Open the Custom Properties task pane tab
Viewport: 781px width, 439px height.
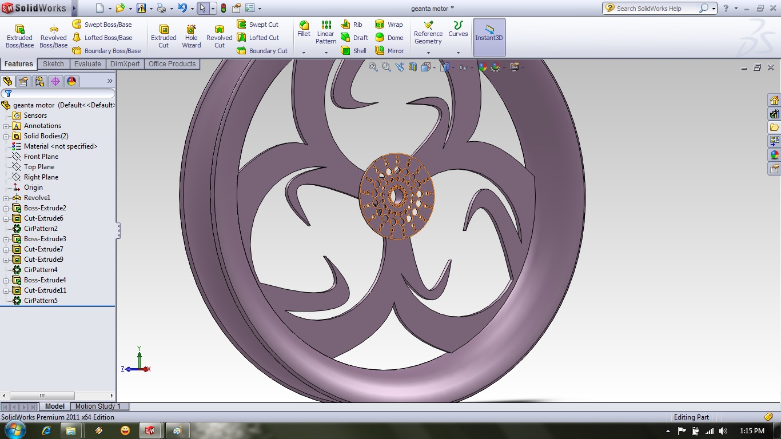tap(775, 169)
